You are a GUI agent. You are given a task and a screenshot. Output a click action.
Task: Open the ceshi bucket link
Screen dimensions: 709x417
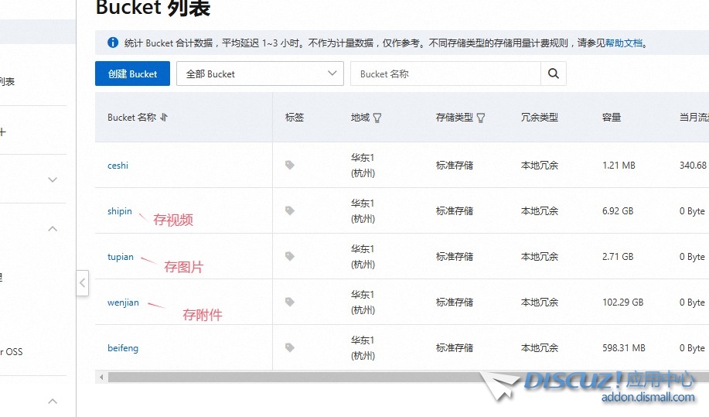pyautogui.click(x=118, y=166)
